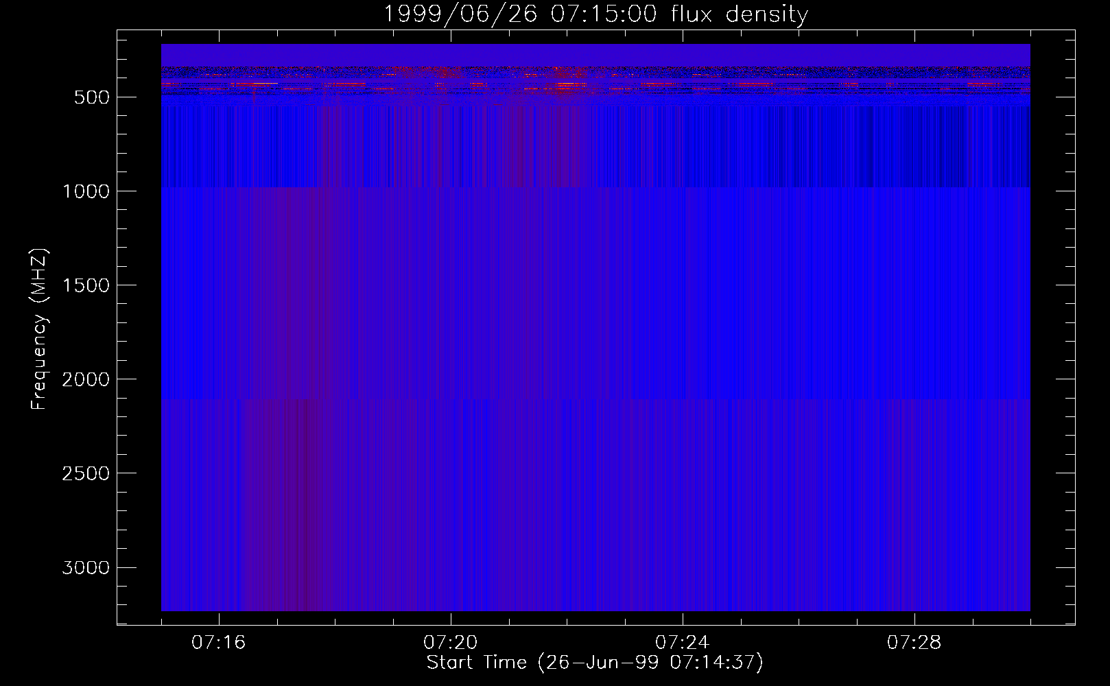
Task: Select the 2500 frequency axis label
Action: (86, 473)
